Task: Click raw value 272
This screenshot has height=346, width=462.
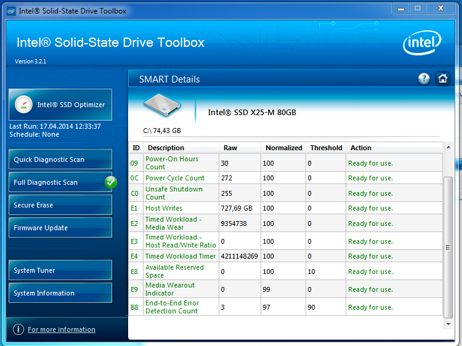Action: pos(227,178)
